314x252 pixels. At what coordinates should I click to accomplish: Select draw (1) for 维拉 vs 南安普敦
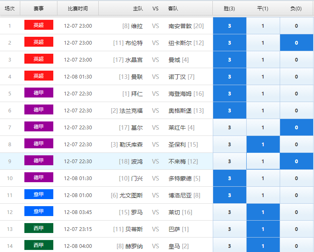click(263, 26)
